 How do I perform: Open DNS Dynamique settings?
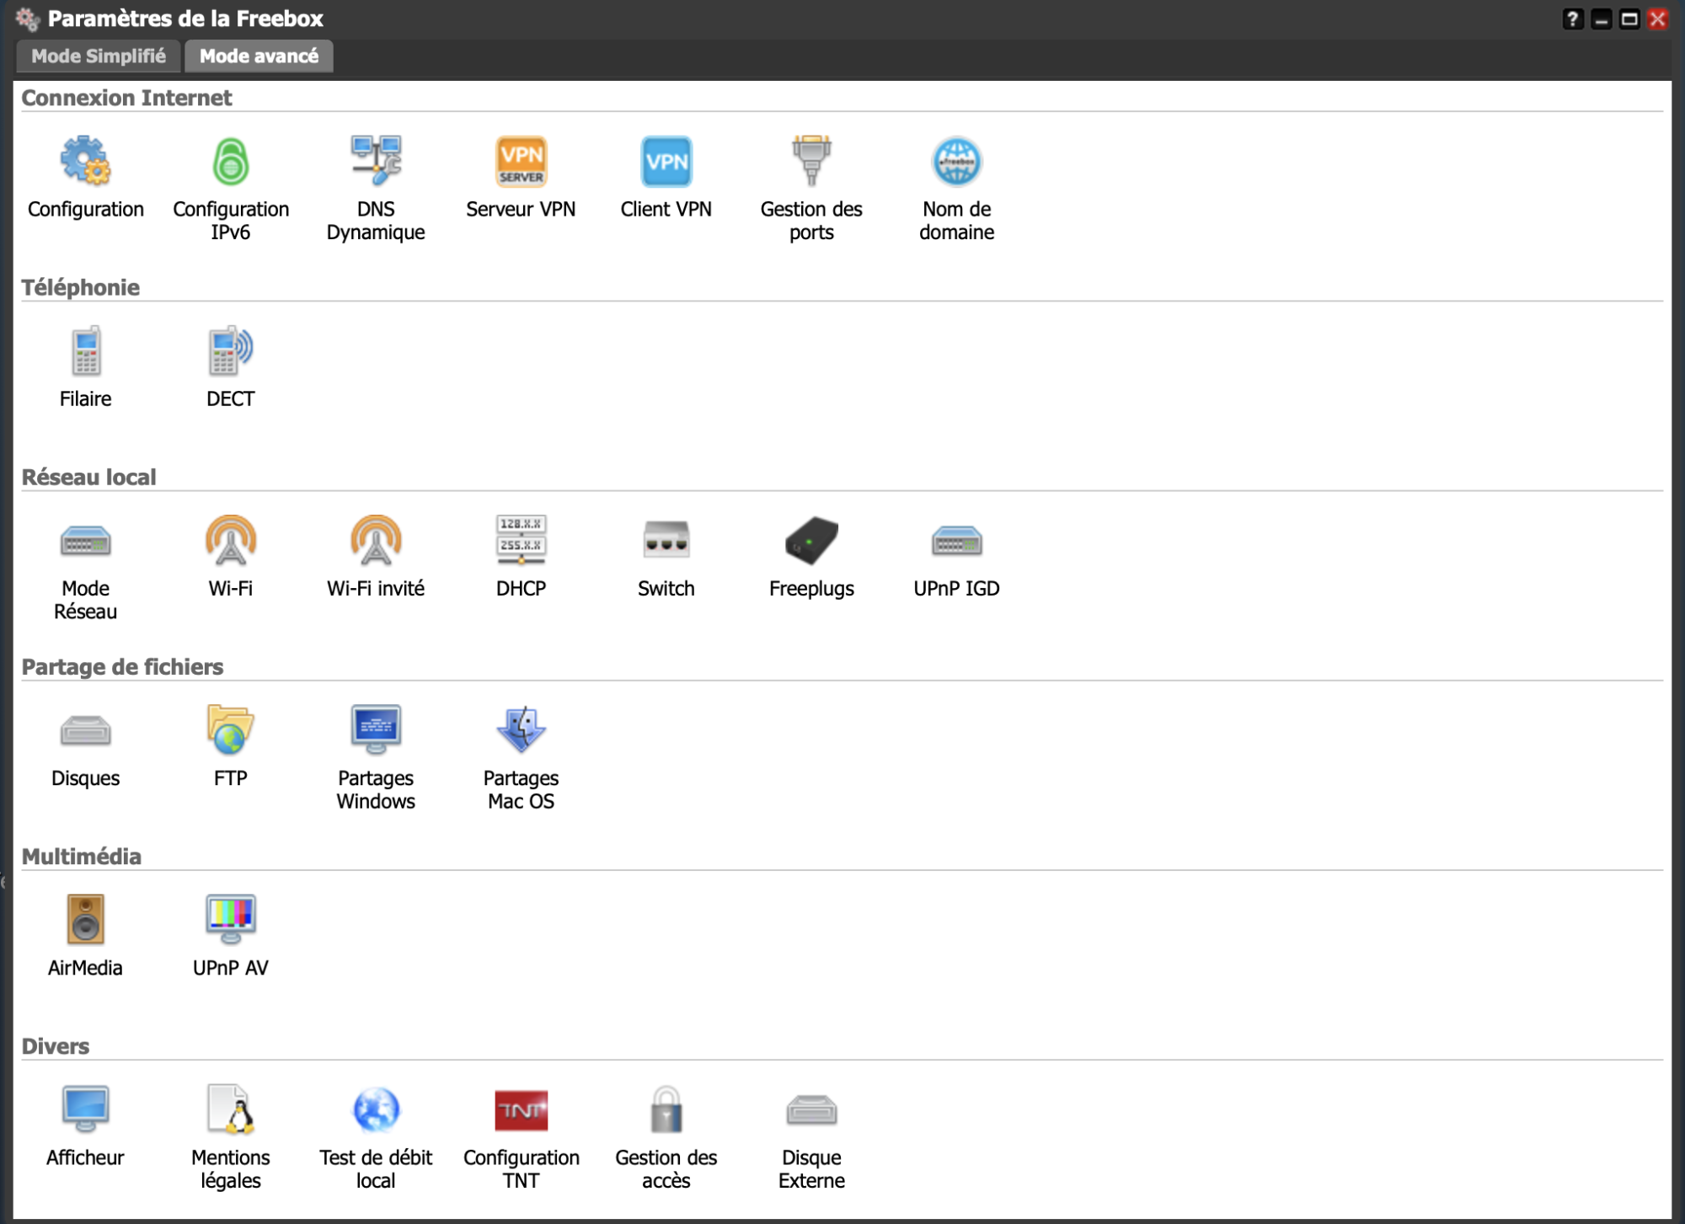[376, 161]
